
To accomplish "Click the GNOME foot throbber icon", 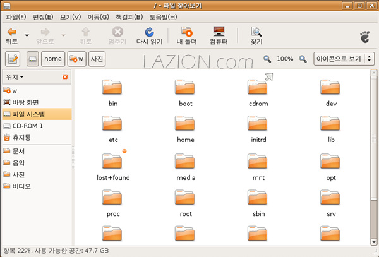I will point(364,37).
